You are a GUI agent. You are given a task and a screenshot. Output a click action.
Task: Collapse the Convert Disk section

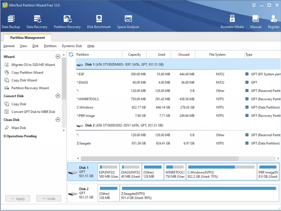coord(58,96)
